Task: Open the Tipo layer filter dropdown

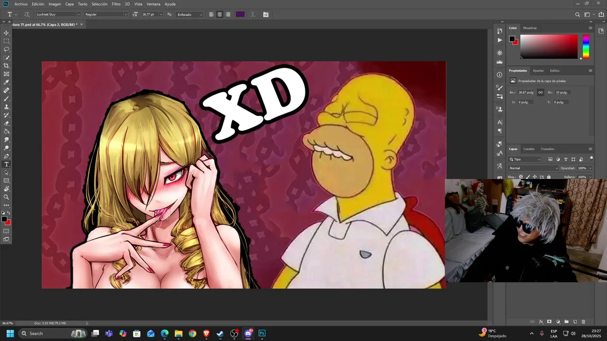Action: point(524,160)
